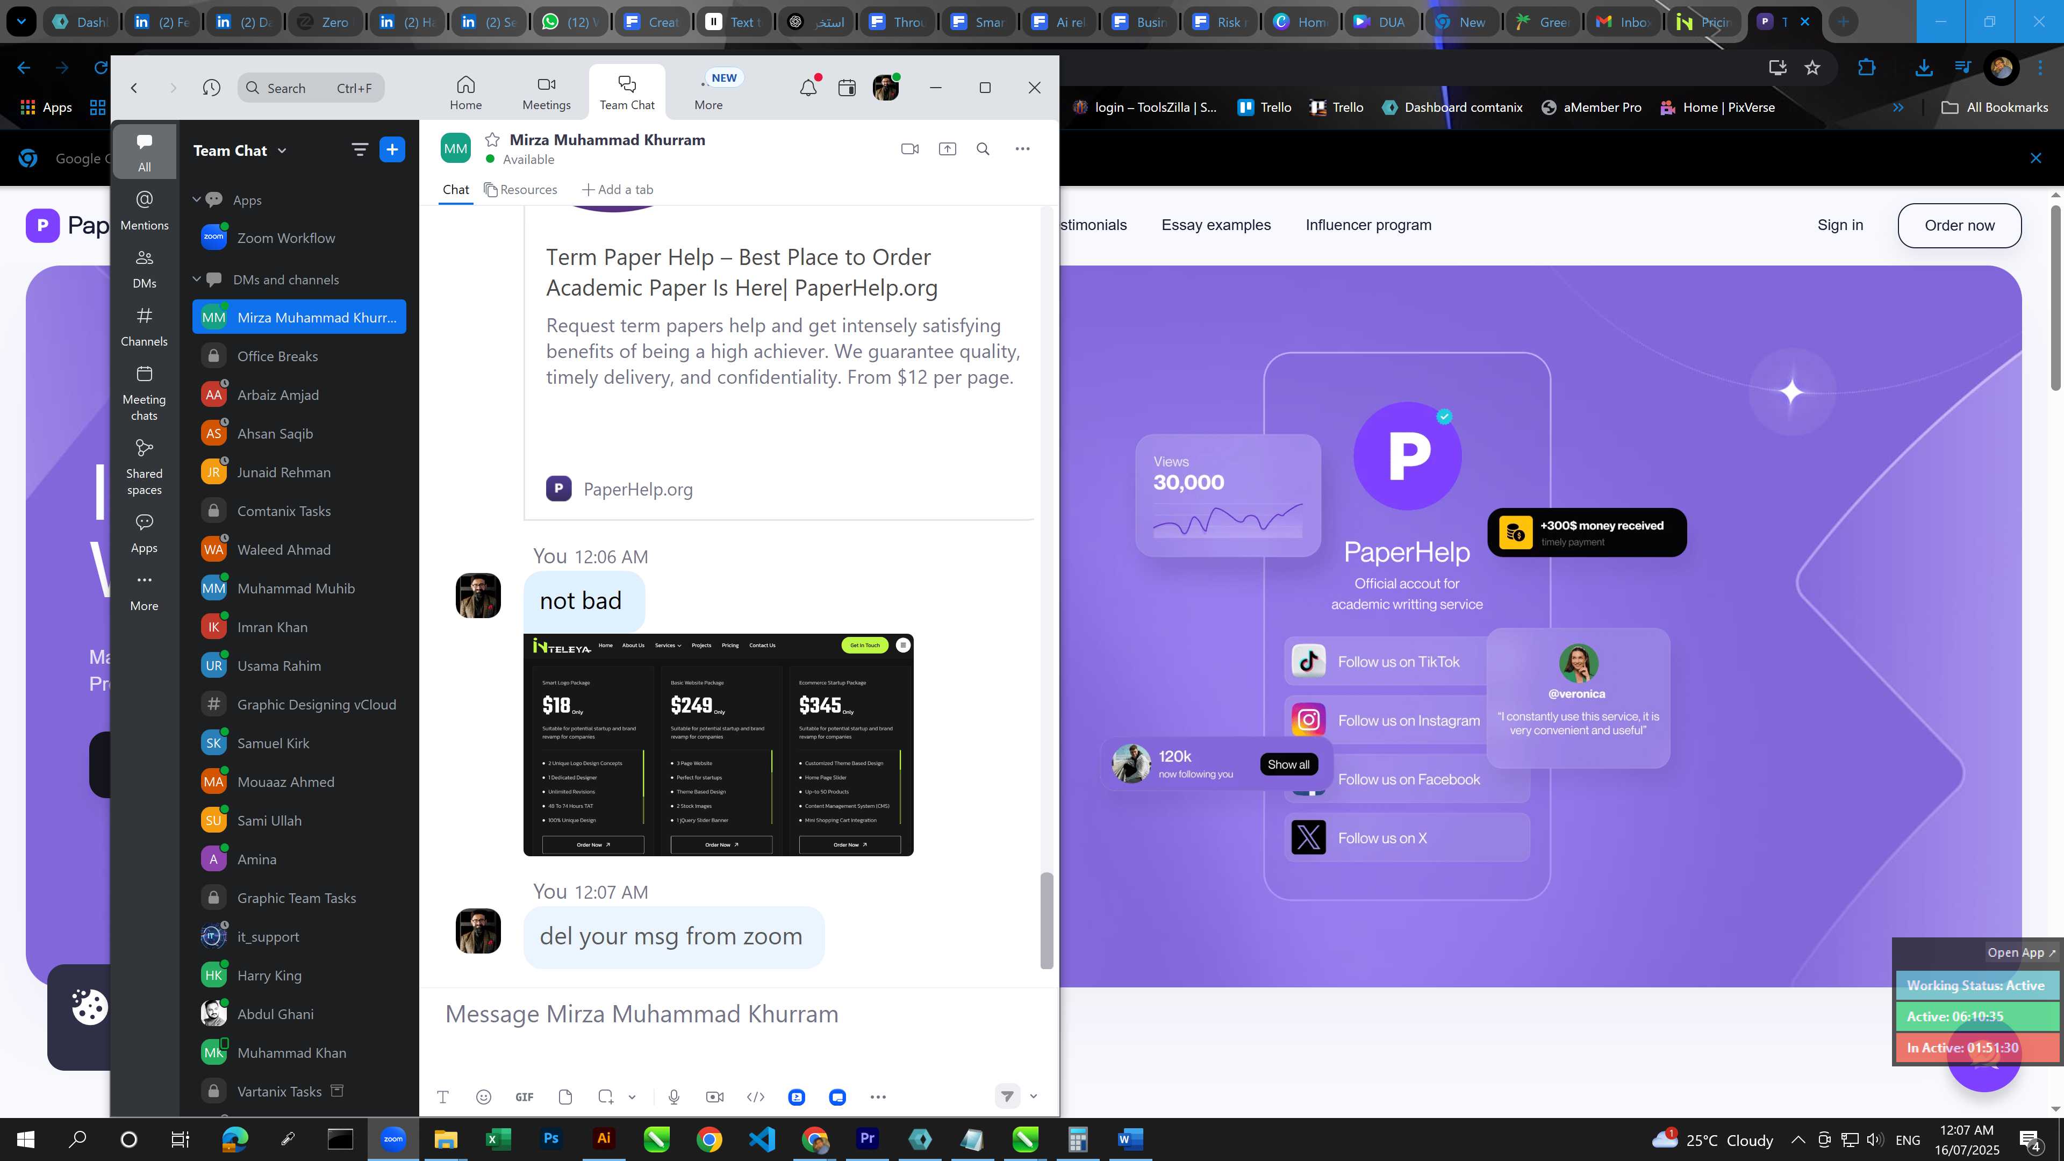
Task: Click chat scrollbar handle
Action: (x=1047, y=921)
